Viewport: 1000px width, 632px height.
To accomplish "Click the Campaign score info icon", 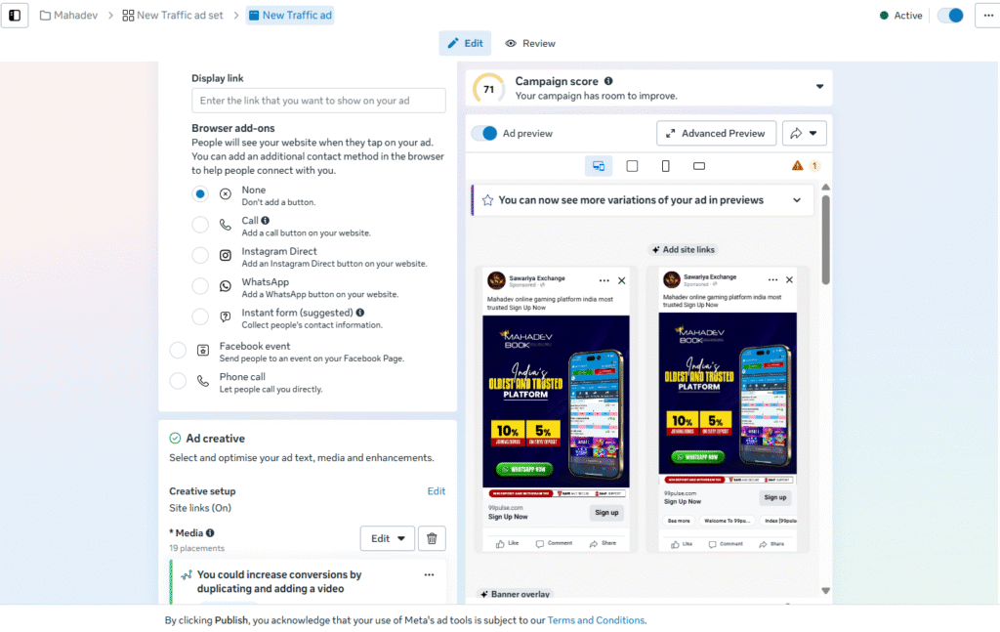I will [x=608, y=81].
